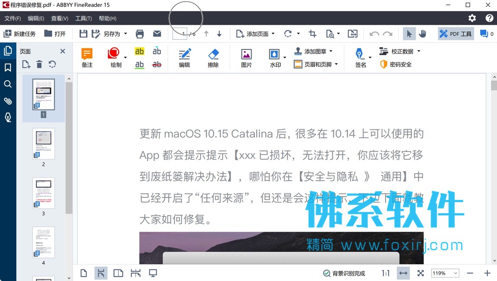This screenshot has width=497, height=281.
Task: Select the insert text caret tool
Action: click(x=157, y=51)
